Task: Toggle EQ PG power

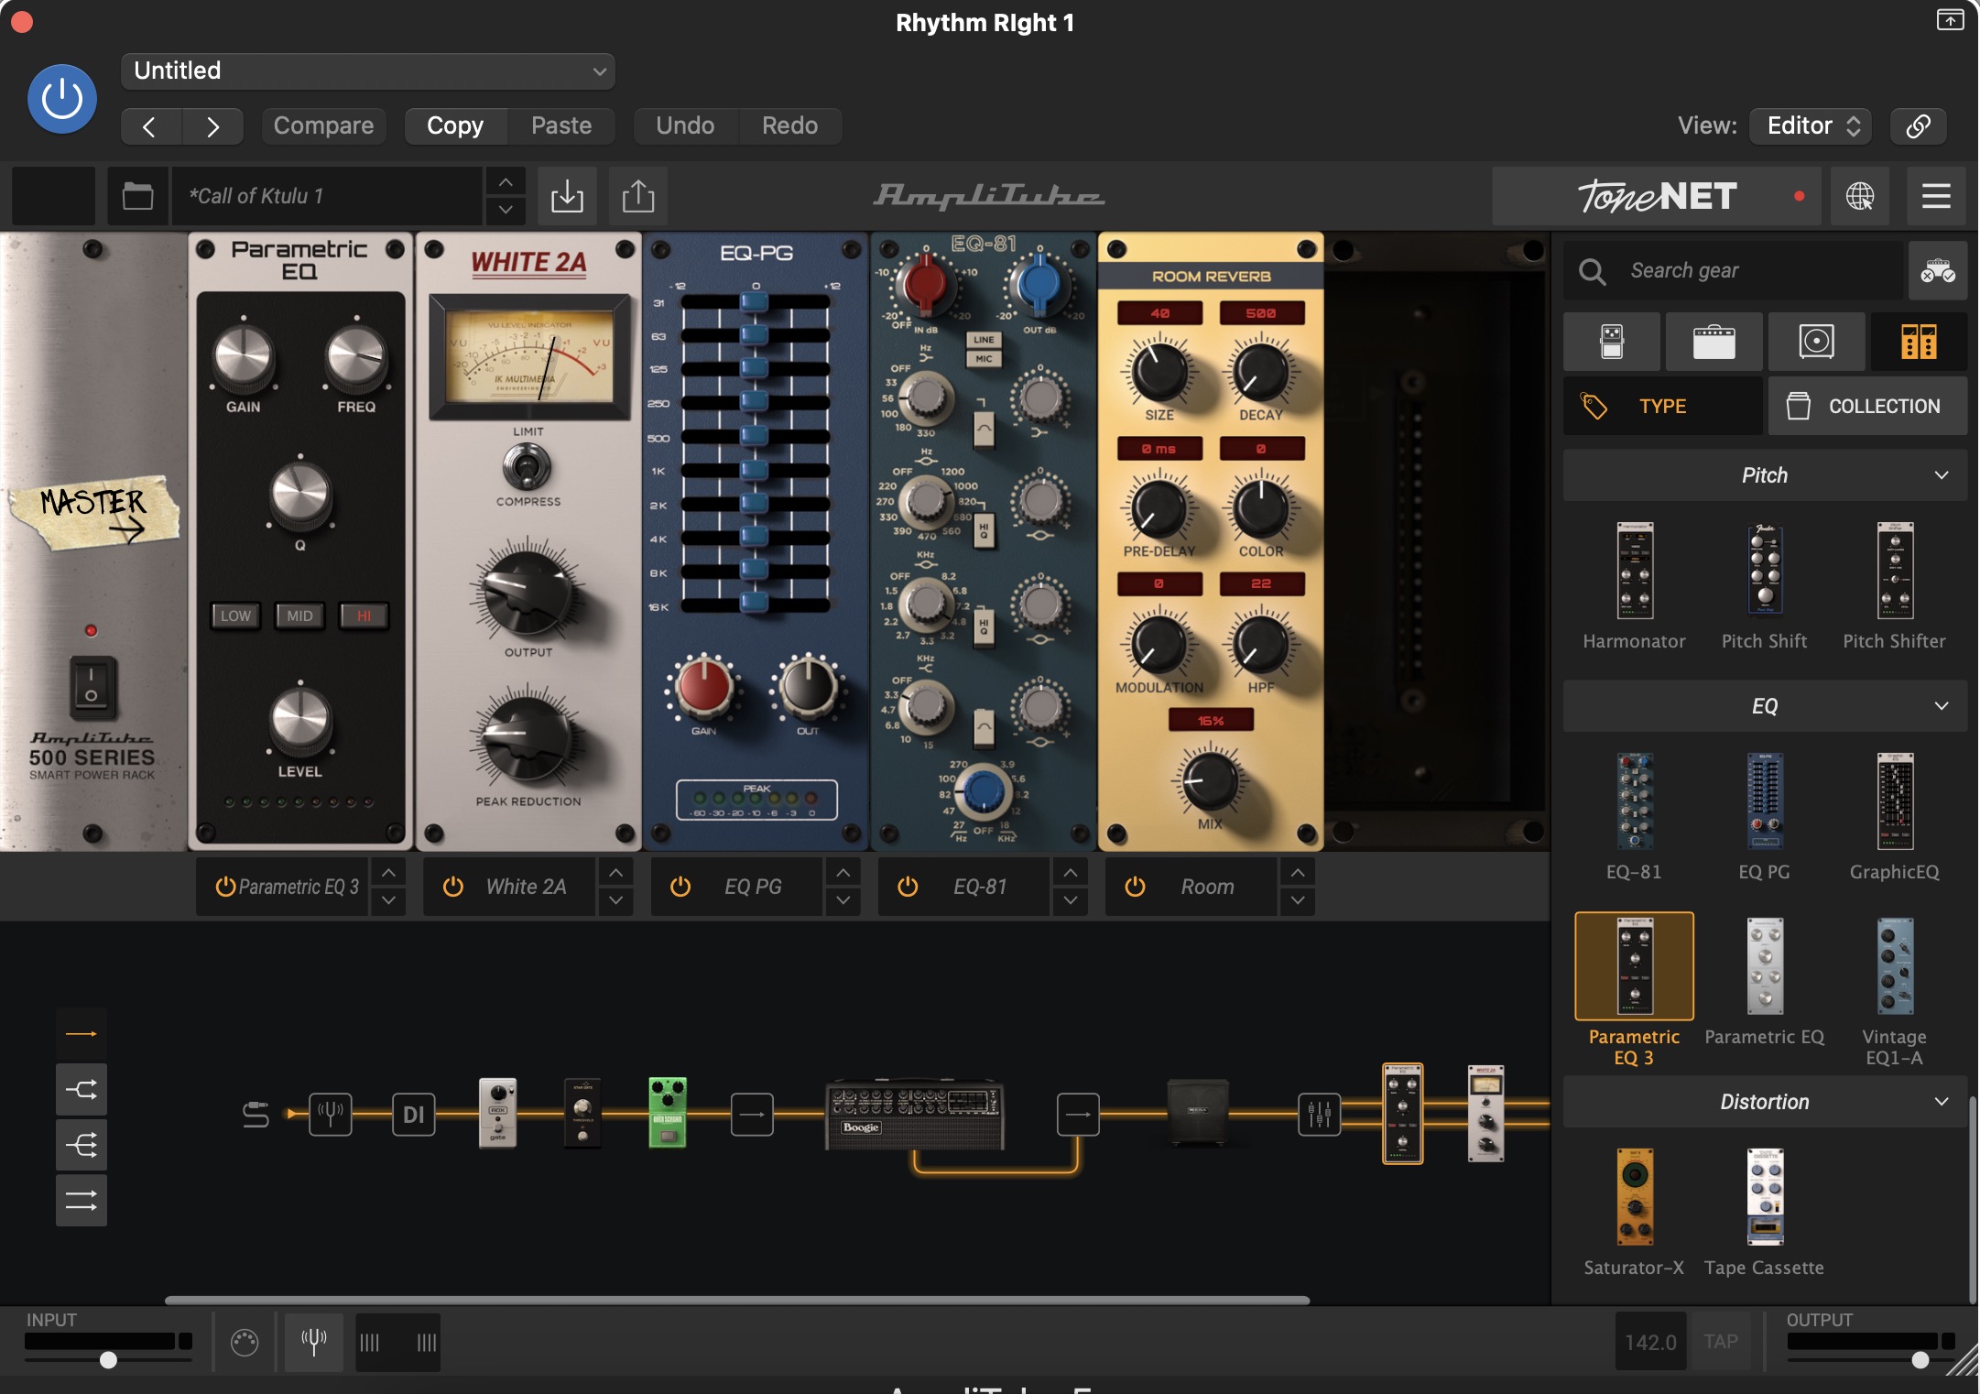Action: (x=680, y=887)
